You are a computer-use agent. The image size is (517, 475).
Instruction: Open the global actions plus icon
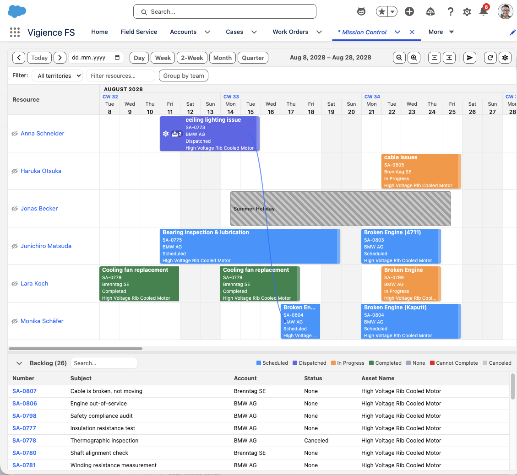[409, 12]
